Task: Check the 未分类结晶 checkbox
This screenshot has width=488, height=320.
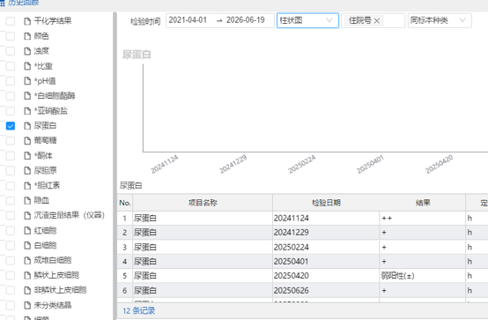Action: 11,305
